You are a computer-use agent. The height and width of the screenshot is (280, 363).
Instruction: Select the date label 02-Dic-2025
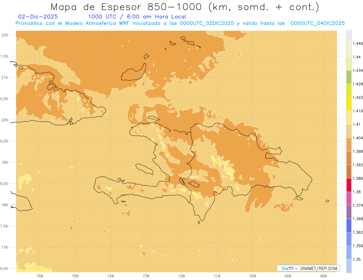pyautogui.click(x=38, y=17)
